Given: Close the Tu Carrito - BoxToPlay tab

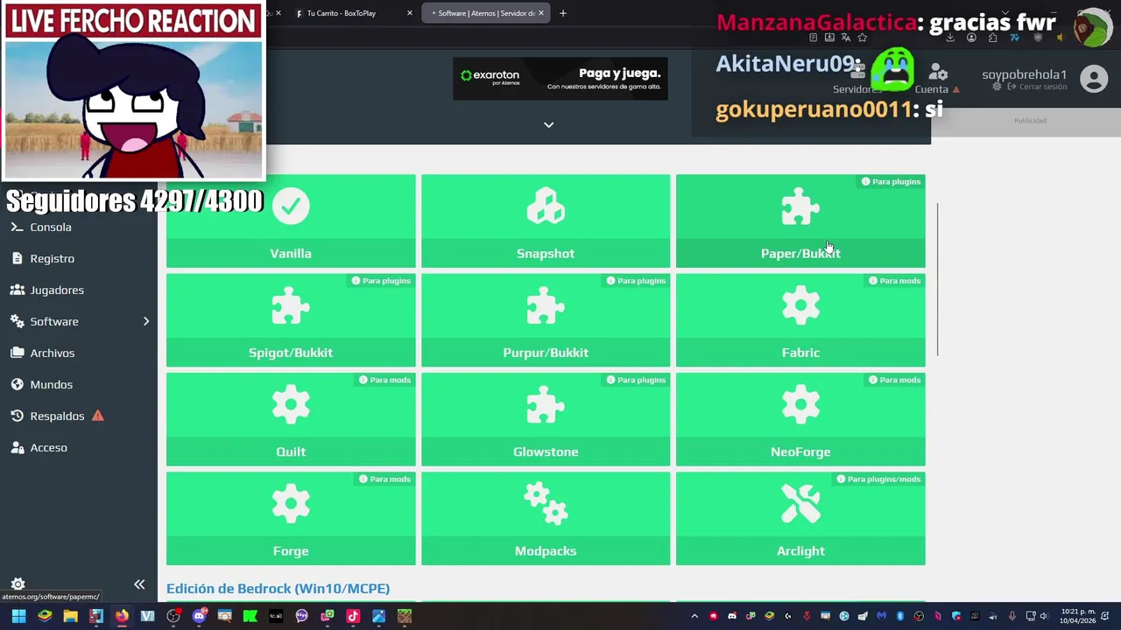Looking at the screenshot, I should (x=410, y=13).
